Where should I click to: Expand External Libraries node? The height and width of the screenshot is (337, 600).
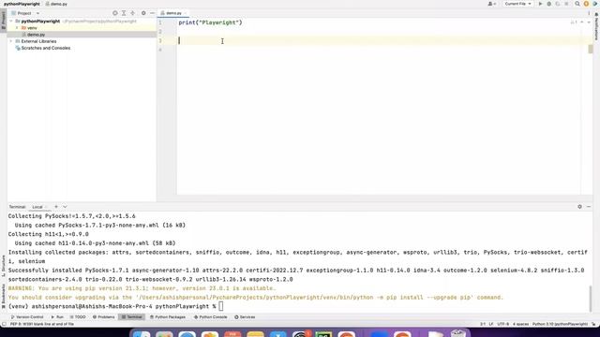click(x=11, y=41)
